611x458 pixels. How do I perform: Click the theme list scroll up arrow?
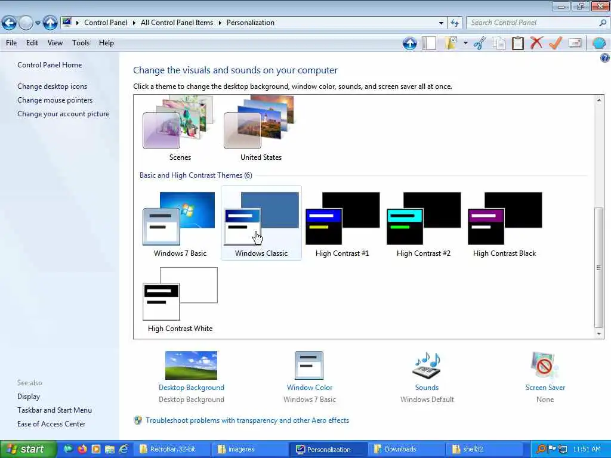coord(599,100)
